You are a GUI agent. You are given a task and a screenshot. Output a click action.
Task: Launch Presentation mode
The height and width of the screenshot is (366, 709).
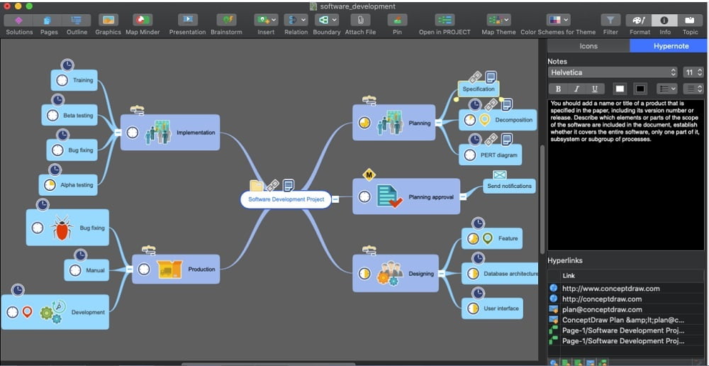tap(187, 21)
